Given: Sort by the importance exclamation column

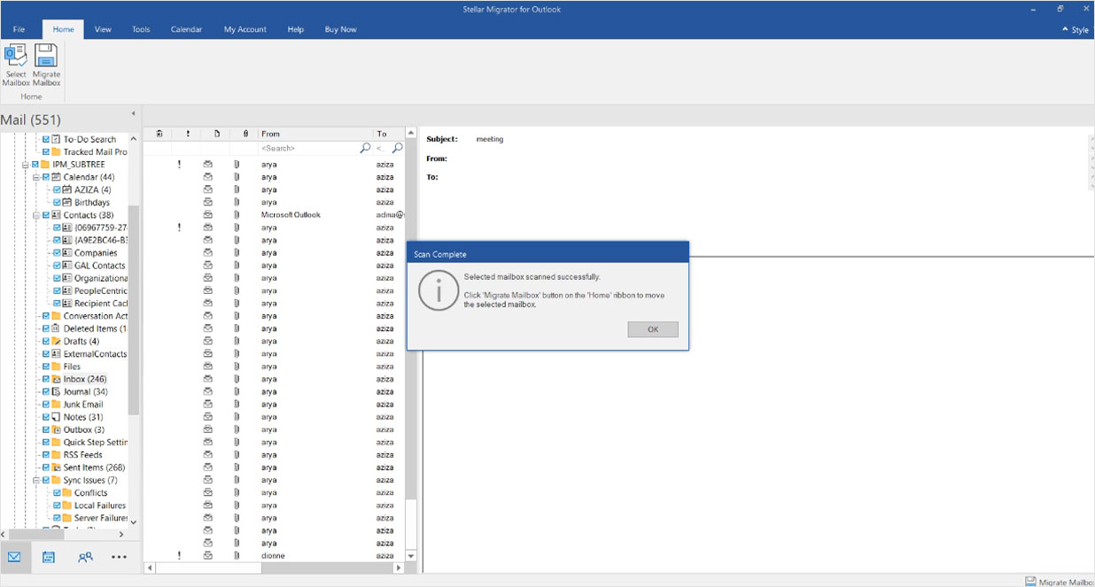Looking at the screenshot, I should point(188,134).
